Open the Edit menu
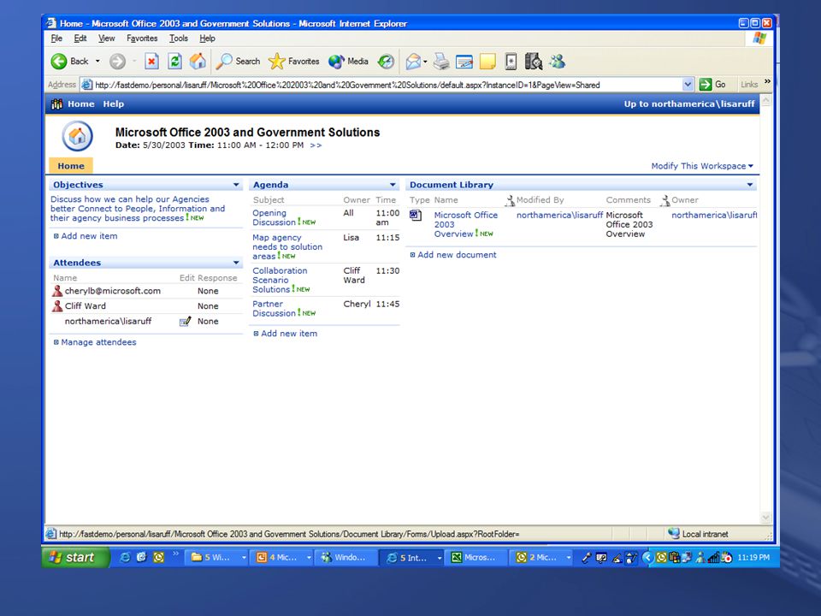This screenshot has height=616, width=821. point(80,38)
